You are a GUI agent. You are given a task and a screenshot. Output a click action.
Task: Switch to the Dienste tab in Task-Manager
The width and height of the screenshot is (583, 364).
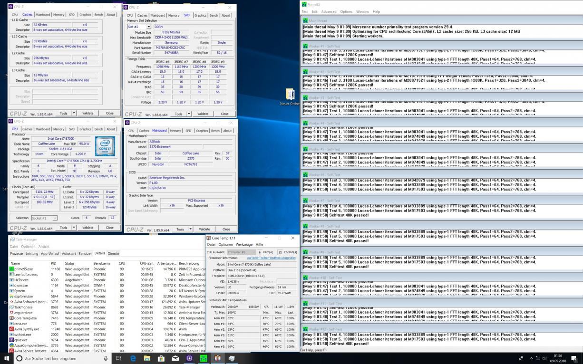[x=113, y=253]
